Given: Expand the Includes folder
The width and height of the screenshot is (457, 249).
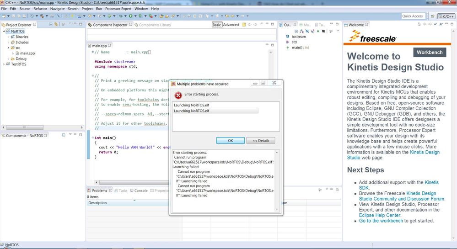Looking at the screenshot, I should pyautogui.click(x=8, y=42).
